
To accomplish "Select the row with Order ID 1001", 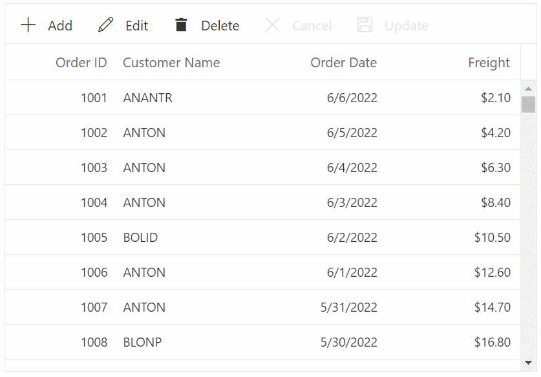I will (x=94, y=98).
